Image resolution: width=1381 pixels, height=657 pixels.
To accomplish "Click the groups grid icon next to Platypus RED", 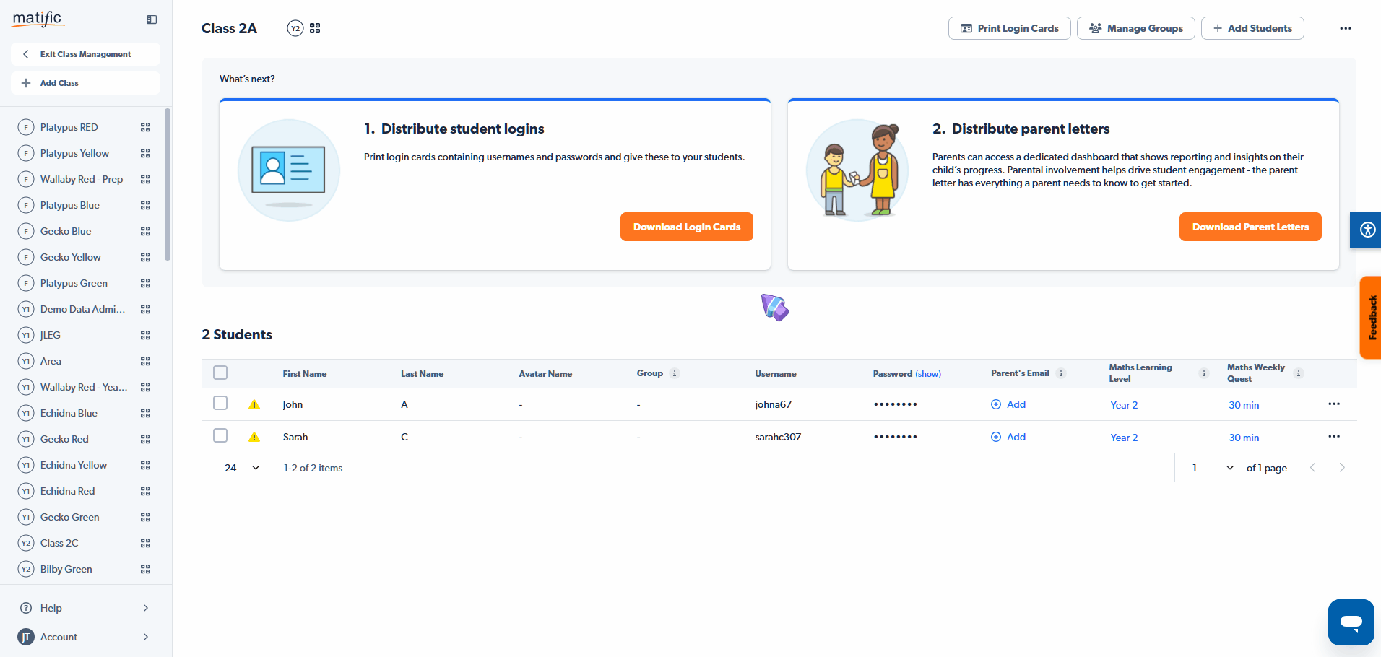I will 144,126.
